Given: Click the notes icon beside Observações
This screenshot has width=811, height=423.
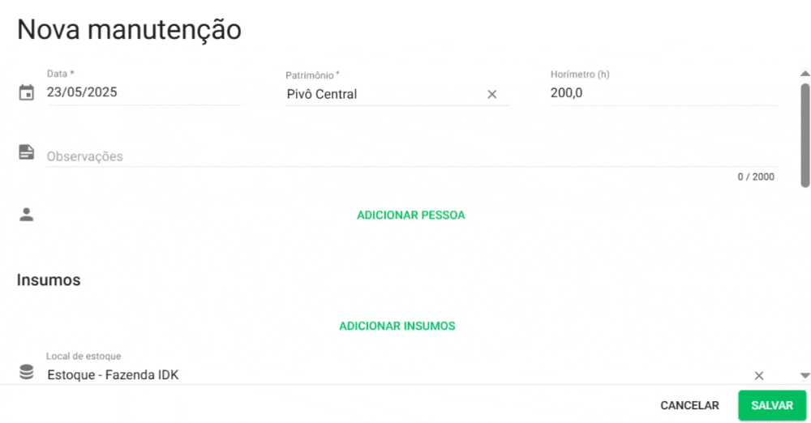Looking at the screenshot, I should click(x=27, y=152).
